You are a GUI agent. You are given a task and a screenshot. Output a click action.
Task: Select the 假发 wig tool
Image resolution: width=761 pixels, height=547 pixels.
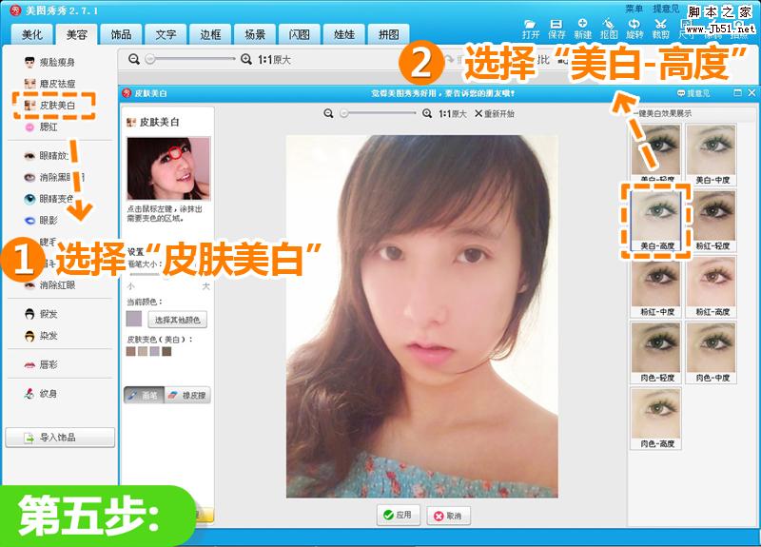pos(41,314)
